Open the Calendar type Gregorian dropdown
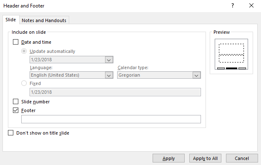The height and width of the screenshot is (165, 261). click(196, 75)
